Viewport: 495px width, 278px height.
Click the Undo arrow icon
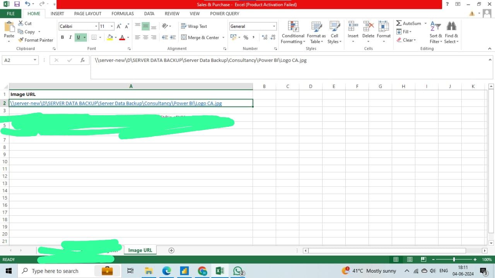point(27,4)
